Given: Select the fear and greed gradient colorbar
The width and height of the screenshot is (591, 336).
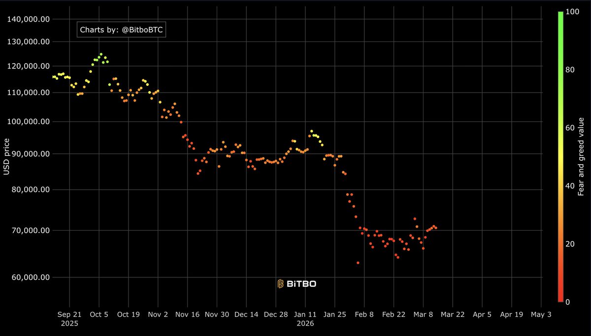Looking at the screenshot, I should coord(560,157).
